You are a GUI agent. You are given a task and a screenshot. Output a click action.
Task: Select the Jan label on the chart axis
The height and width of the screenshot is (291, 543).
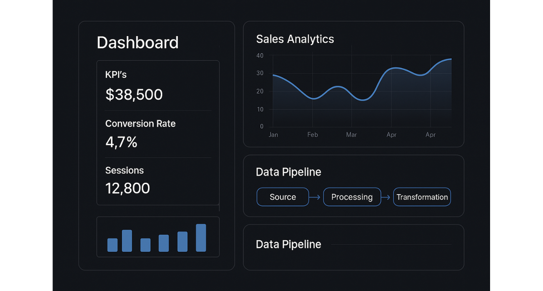pos(273,134)
